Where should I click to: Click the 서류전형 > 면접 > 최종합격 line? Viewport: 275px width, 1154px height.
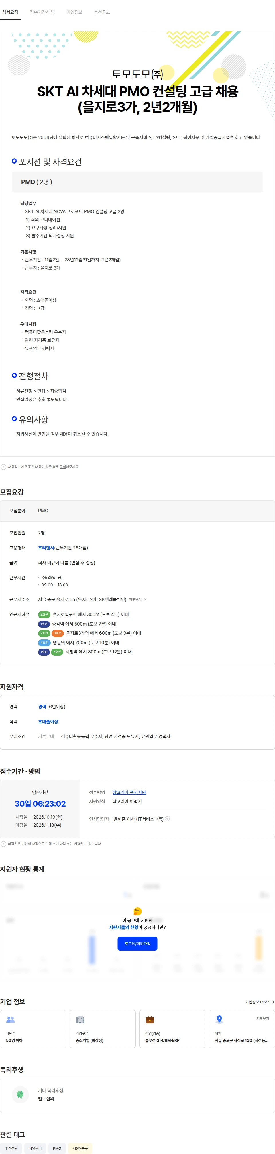pos(41,391)
